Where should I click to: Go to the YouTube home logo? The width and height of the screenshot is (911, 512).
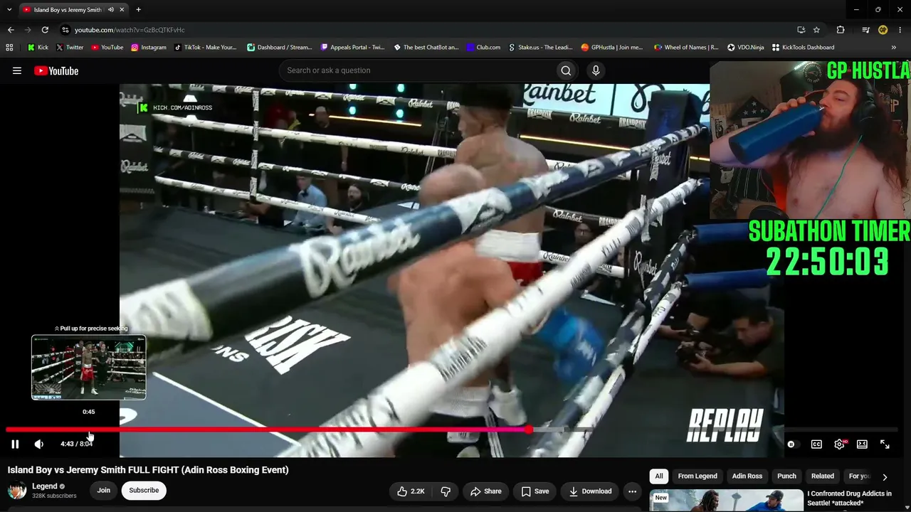(56, 70)
